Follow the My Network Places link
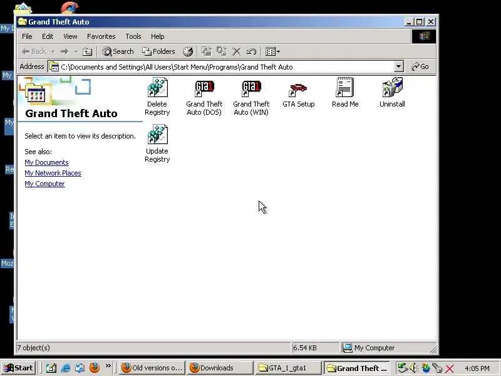The image size is (501, 376). [x=53, y=173]
